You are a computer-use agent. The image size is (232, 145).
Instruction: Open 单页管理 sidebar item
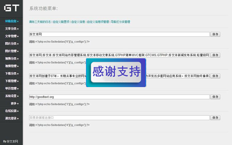[12, 88]
